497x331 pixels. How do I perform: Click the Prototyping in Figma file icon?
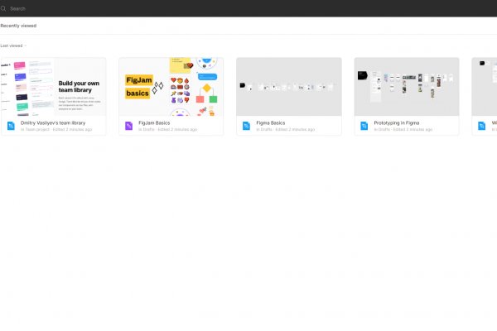tap(364, 126)
